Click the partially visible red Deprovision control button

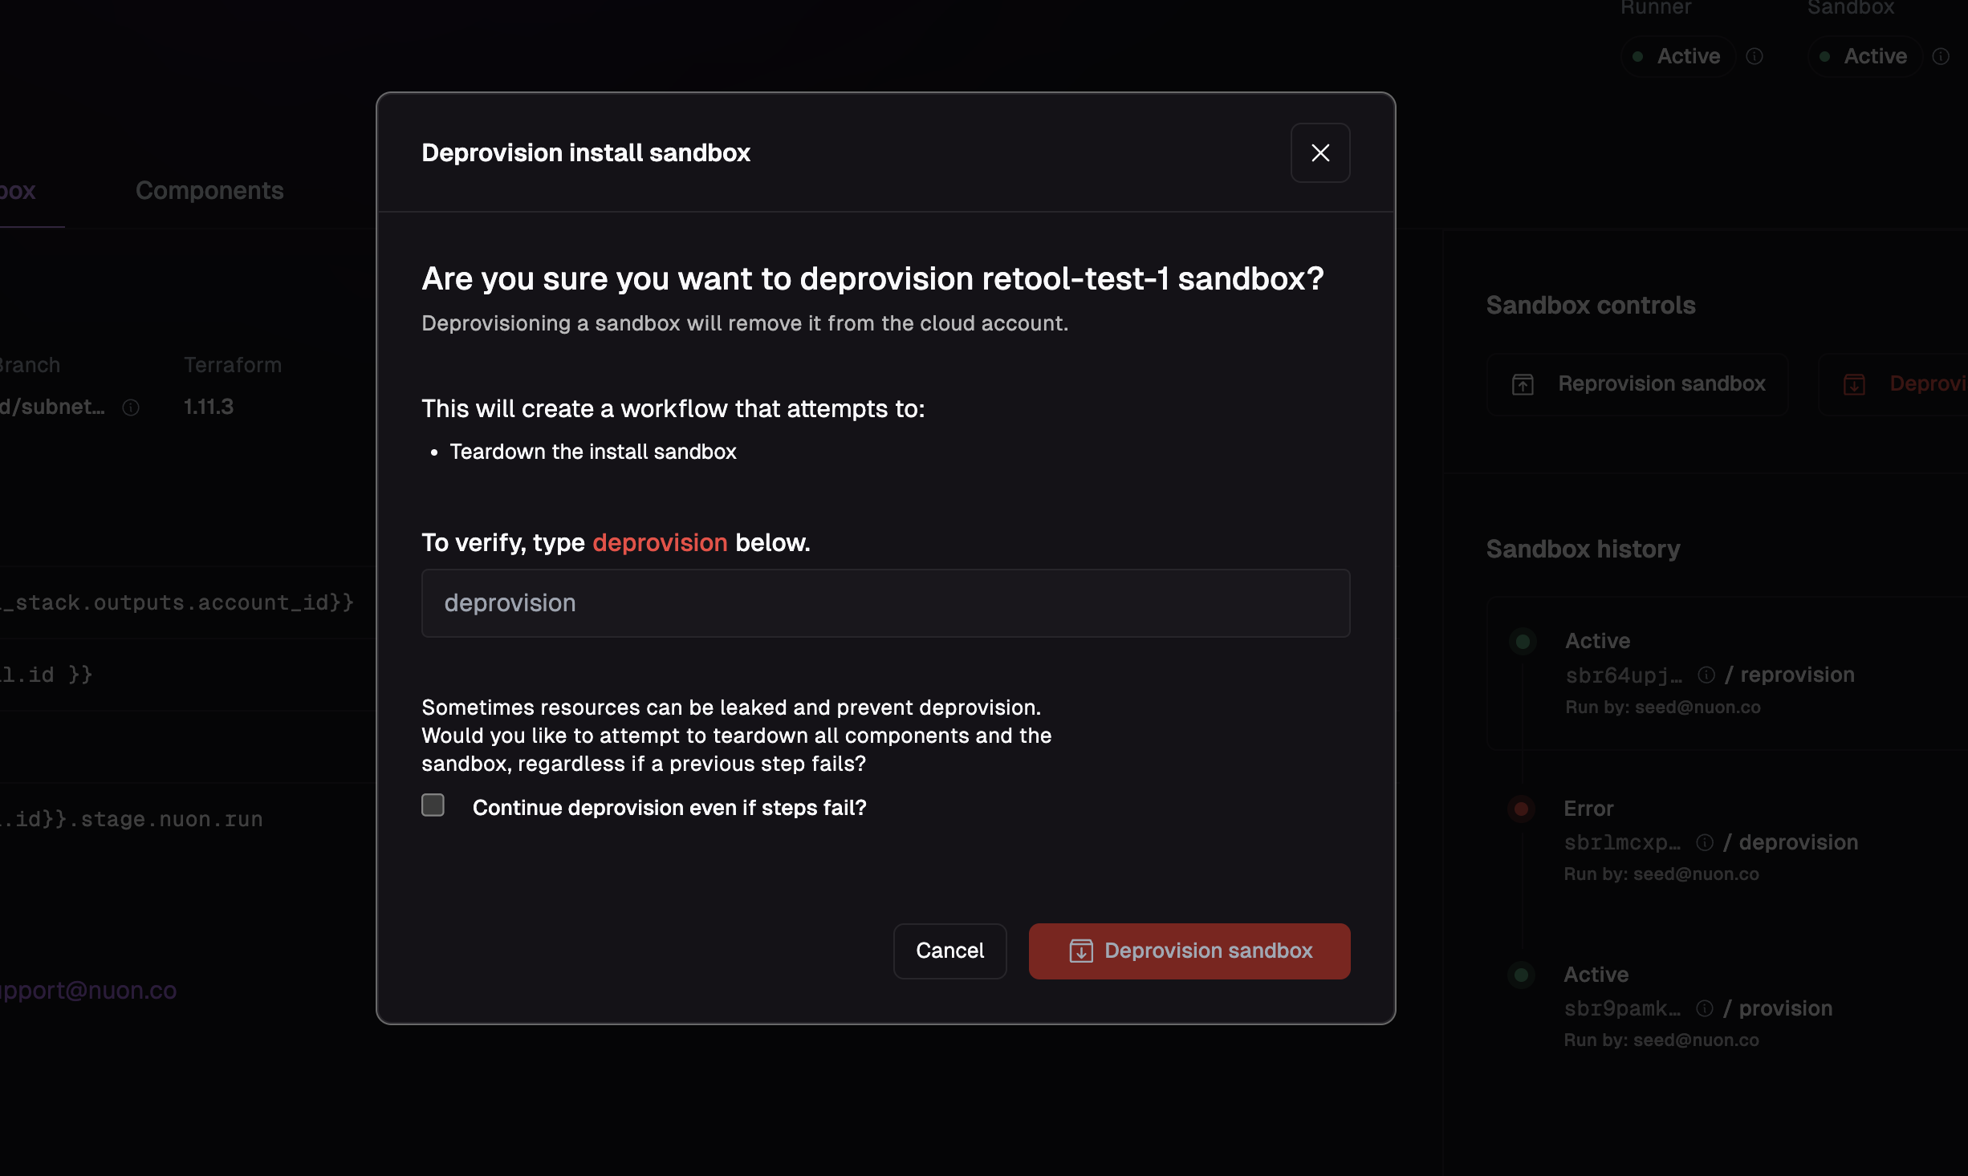coord(1894,383)
